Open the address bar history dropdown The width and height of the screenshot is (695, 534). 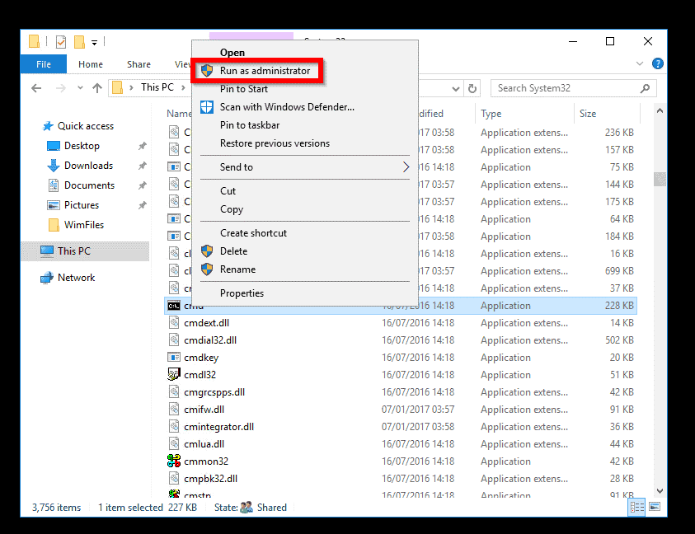pos(455,89)
